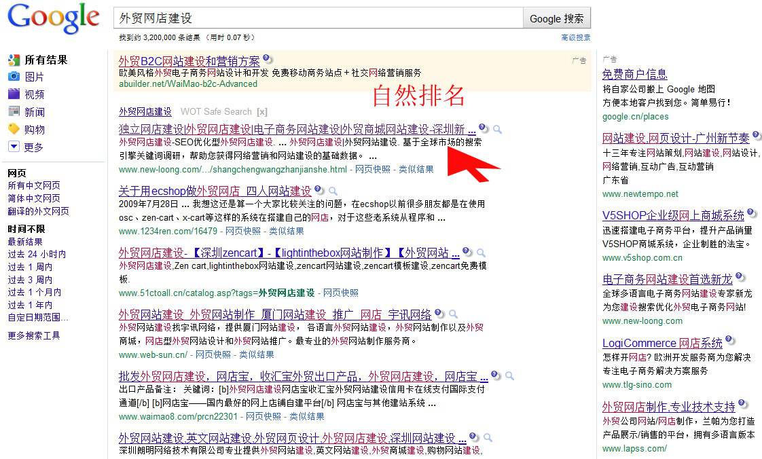Open 更多搜索工具 to show more tools

point(33,335)
